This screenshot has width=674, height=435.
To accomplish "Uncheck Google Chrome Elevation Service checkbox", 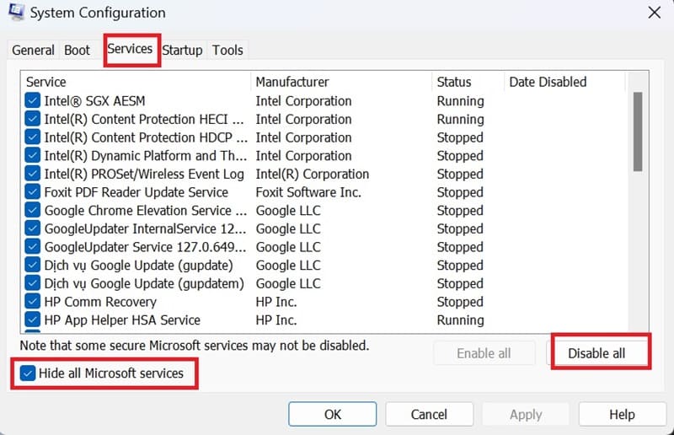I will point(33,211).
